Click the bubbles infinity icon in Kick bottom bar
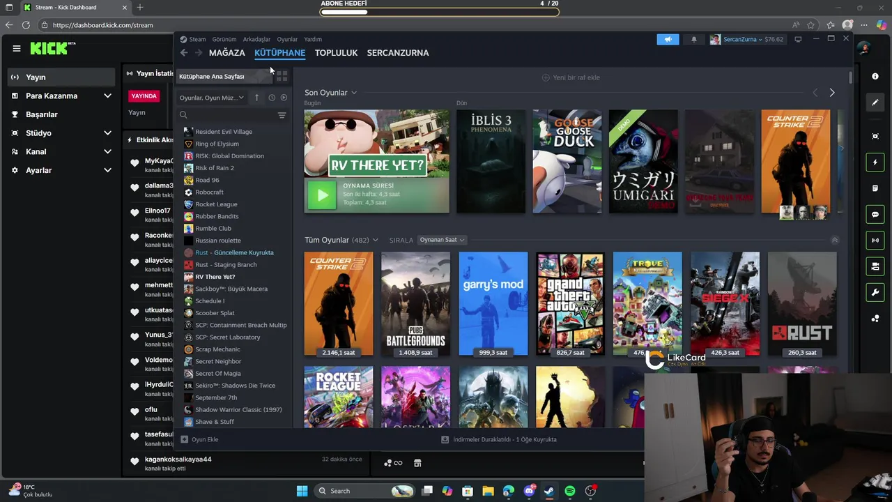Viewport: 892px width, 502px height. (393, 463)
